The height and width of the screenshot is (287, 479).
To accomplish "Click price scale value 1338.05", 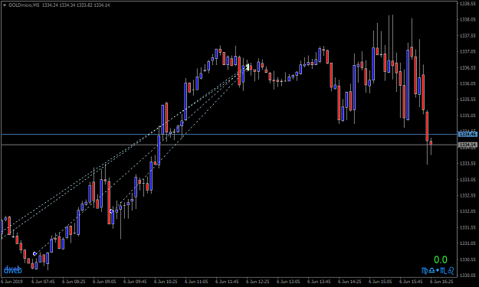I will point(468,20).
